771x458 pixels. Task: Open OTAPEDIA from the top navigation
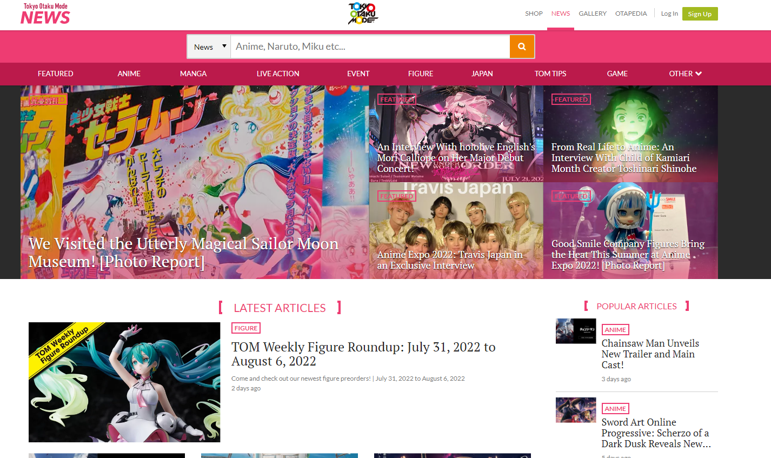630,14
